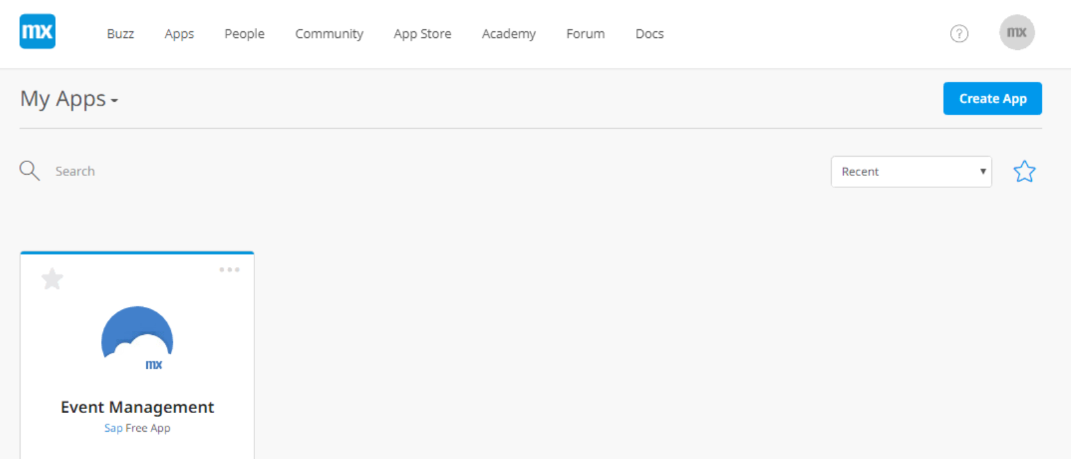Open the help question mark icon

pyautogui.click(x=959, y=33)
